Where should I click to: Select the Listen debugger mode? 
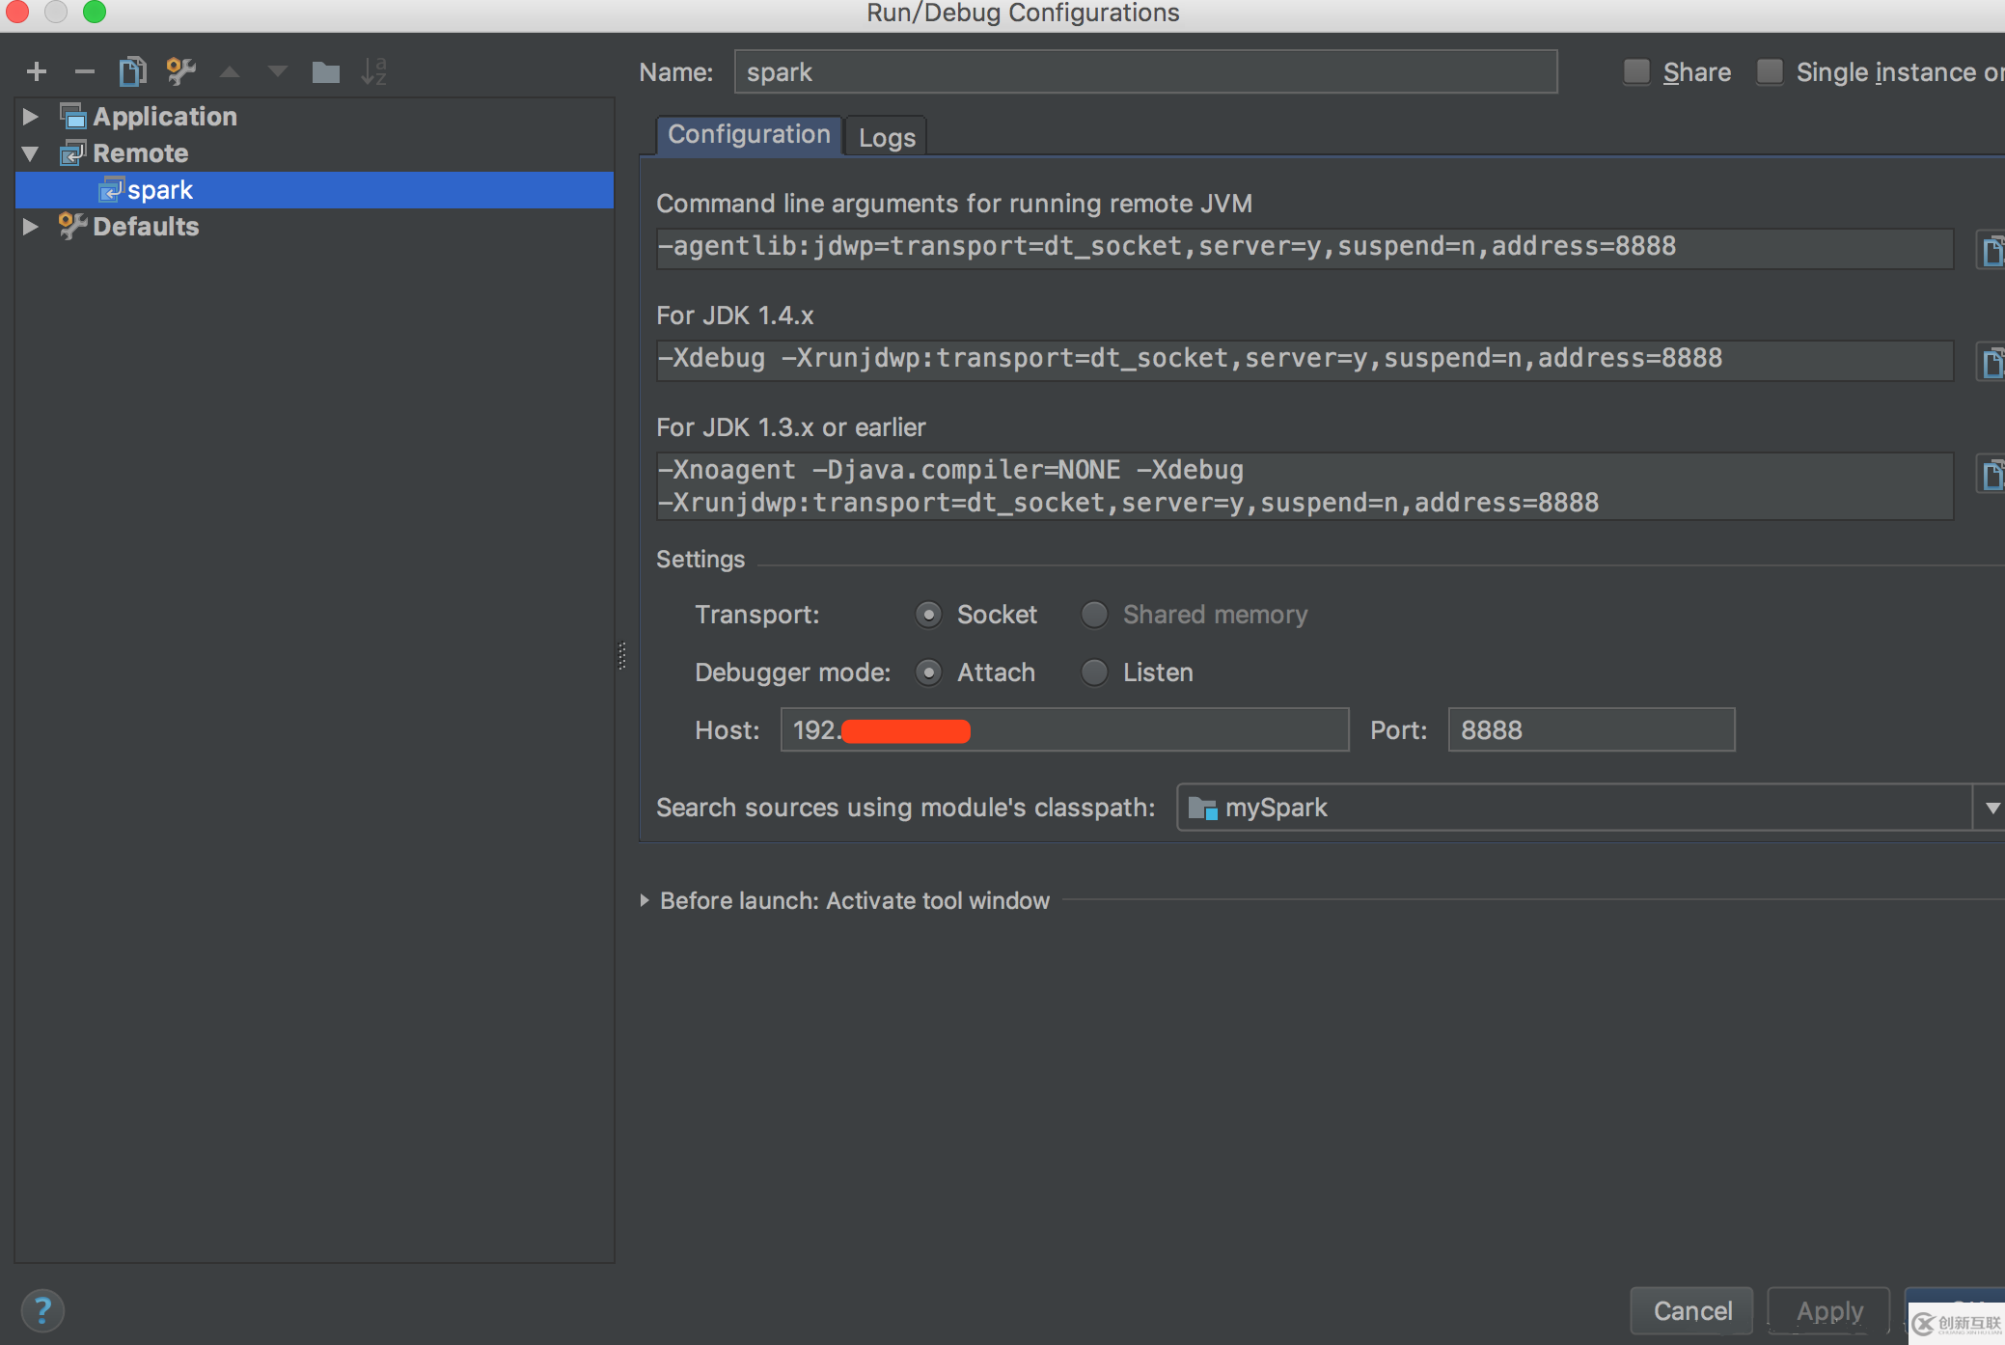pyautogui.click(x=1097, y=671)
